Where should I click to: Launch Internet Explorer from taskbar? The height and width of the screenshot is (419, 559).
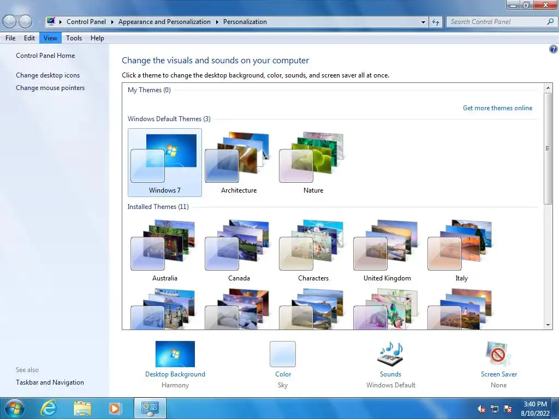48,408
